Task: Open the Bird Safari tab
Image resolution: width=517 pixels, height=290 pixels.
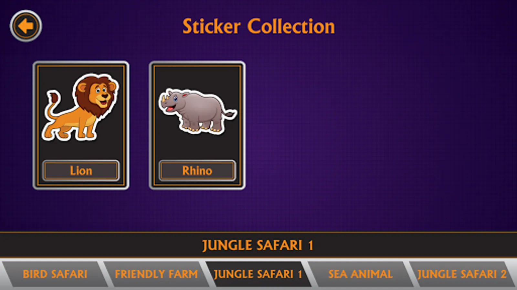Action: click(55, 274)
